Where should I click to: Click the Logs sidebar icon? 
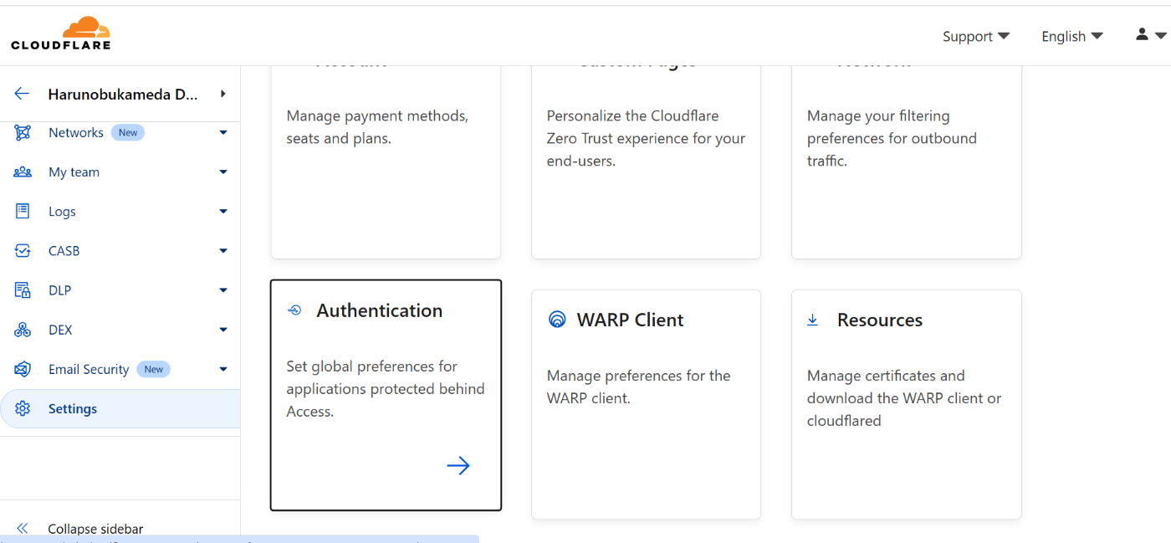[23, 211]
